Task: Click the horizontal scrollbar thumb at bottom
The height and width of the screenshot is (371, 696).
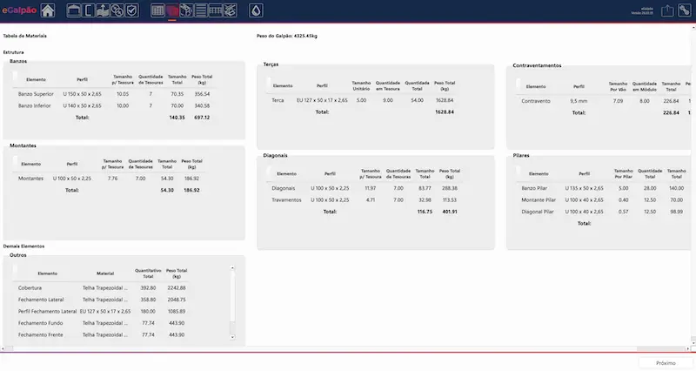Action: (661, 348)
